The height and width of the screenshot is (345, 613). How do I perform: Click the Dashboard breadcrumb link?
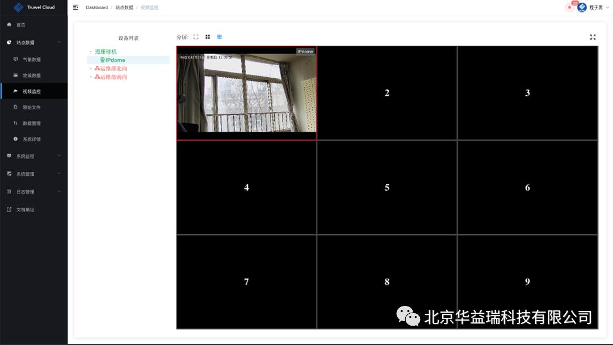pos(96,7)
